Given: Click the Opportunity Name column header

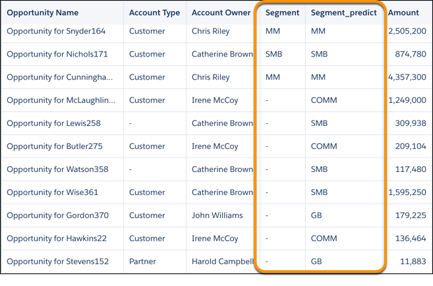Looking at the screenshot, I should pyautogui.click(x=43, y=13).
